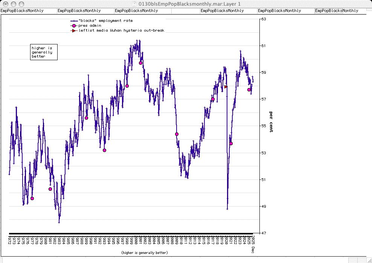Select the pink marker near 1993
Viewport: 372px width, 263px height.
(x=104, y=150)
